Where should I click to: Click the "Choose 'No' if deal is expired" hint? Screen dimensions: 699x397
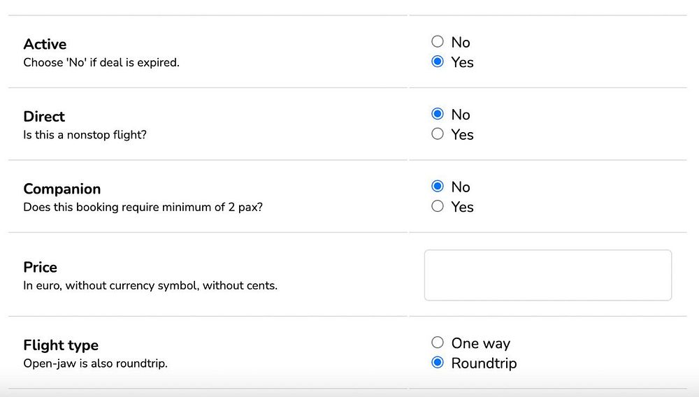point(101,62)
